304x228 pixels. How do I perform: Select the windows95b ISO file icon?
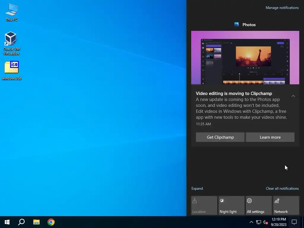(x=12, y=70)
